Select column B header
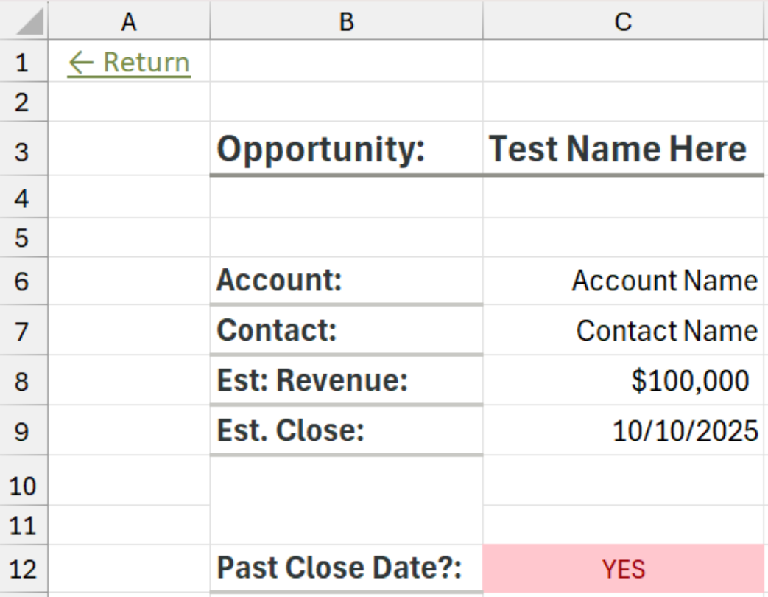The height and width of the screenshot is (597, 768). click(x=346, y=23)
